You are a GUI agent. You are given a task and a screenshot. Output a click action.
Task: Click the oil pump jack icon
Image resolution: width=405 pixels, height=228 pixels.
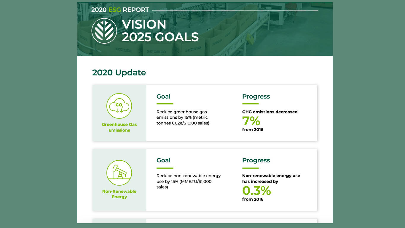119,173
